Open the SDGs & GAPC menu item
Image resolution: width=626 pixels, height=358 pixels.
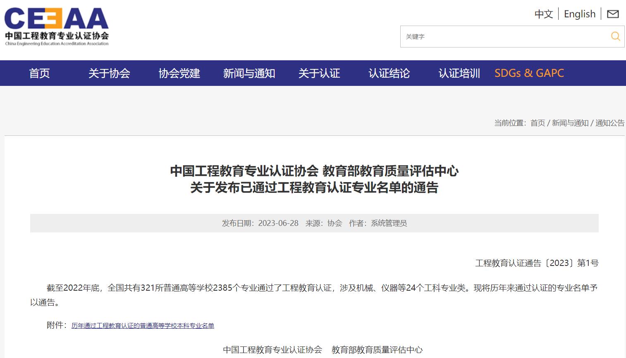tap(529, 73)
